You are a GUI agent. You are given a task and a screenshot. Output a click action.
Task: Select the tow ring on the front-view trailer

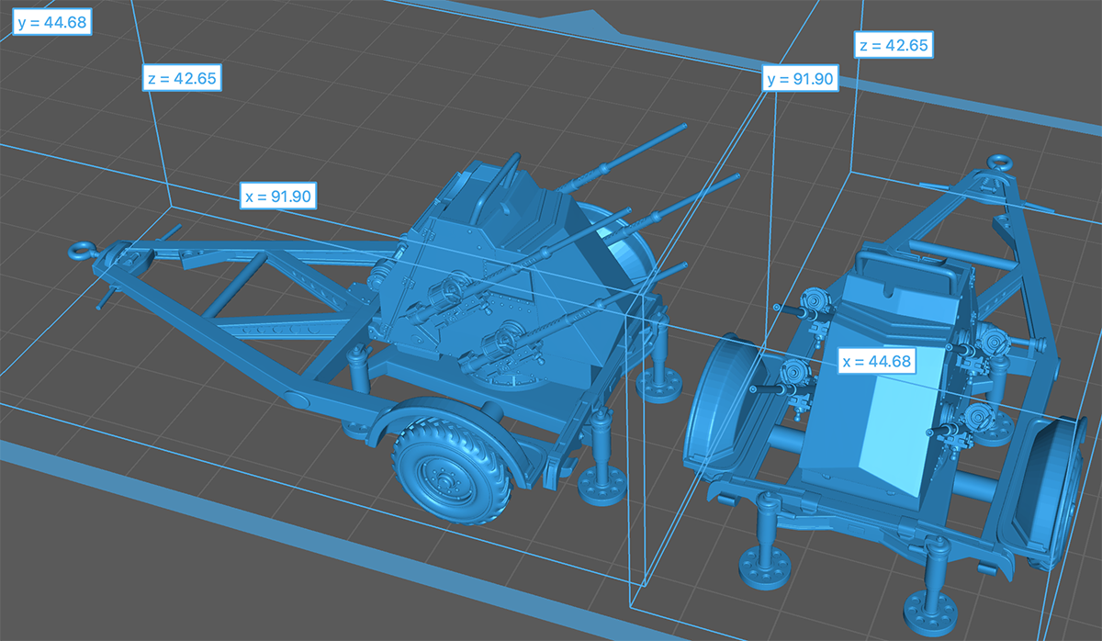997,165
